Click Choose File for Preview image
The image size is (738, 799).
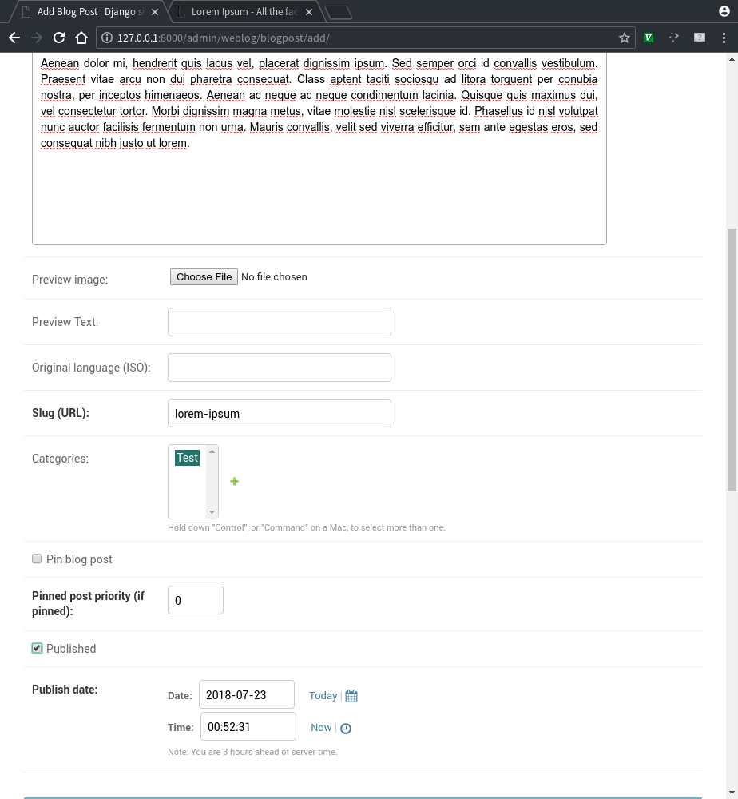[x=204, y=277]
